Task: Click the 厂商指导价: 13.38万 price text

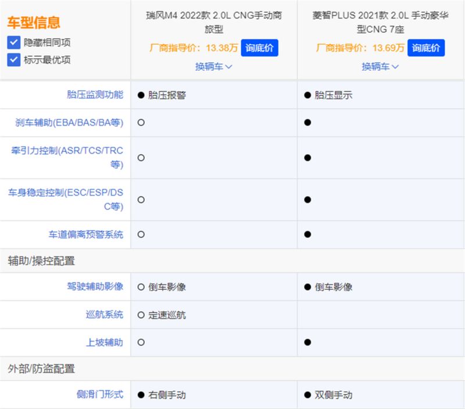Action: point(194,48)
